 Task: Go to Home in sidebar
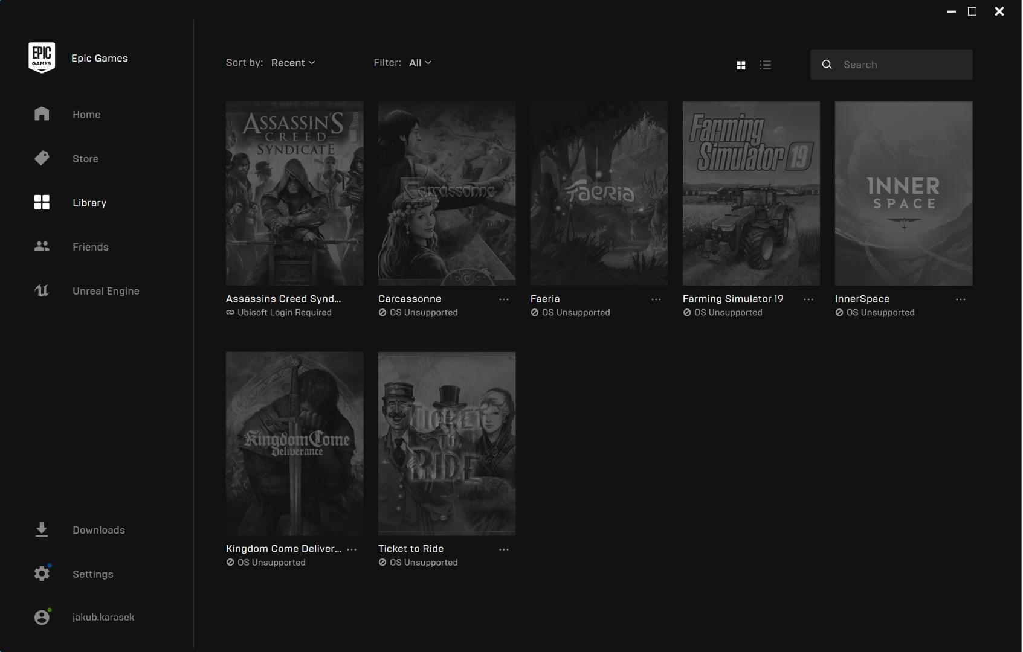(x=86, y=115)
